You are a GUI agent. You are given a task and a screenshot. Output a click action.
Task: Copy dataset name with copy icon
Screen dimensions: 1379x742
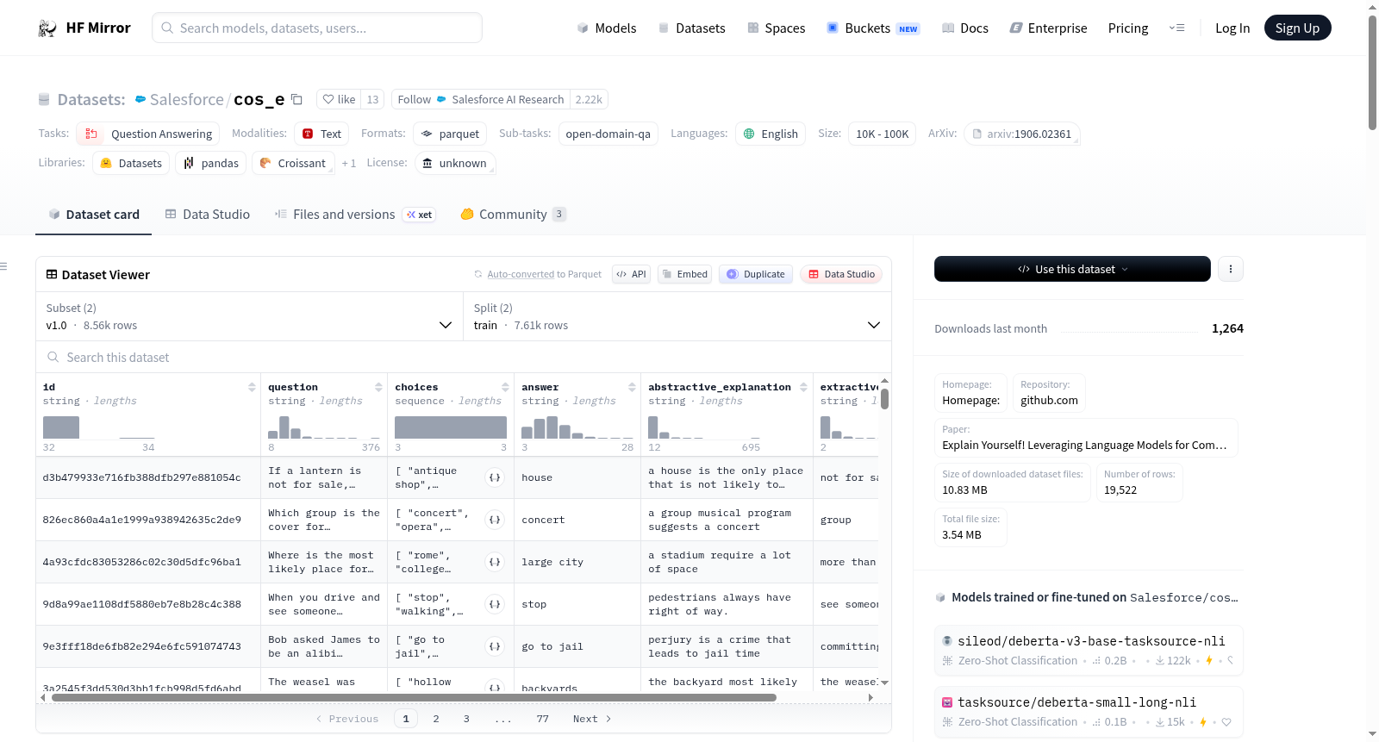296,99
